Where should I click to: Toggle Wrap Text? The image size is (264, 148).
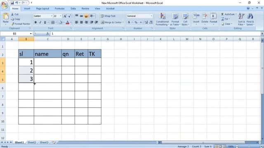coord(108,16)
